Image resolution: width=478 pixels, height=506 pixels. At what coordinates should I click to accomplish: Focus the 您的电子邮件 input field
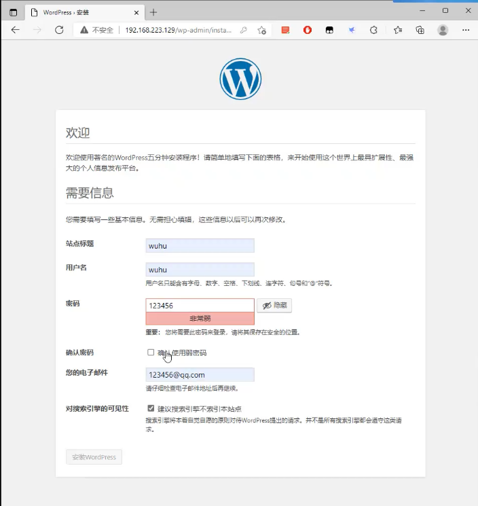point(200,375)
